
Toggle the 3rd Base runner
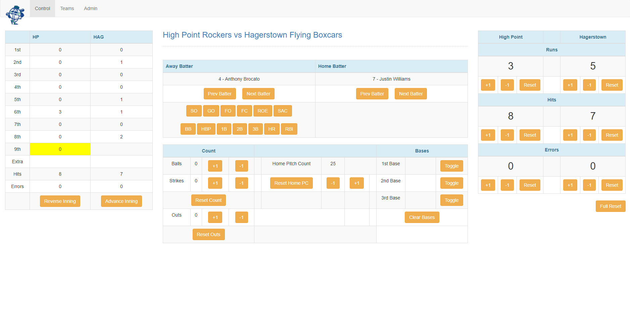(x=451, y=200)
